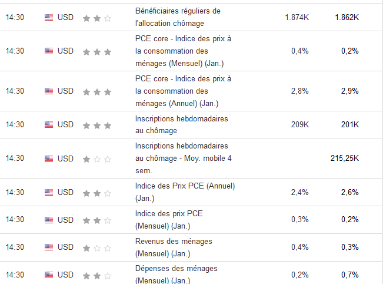The image size is (383, 284).
Task: Click US flag in Dépenses des ménages row
Action: tap(48, 275)
